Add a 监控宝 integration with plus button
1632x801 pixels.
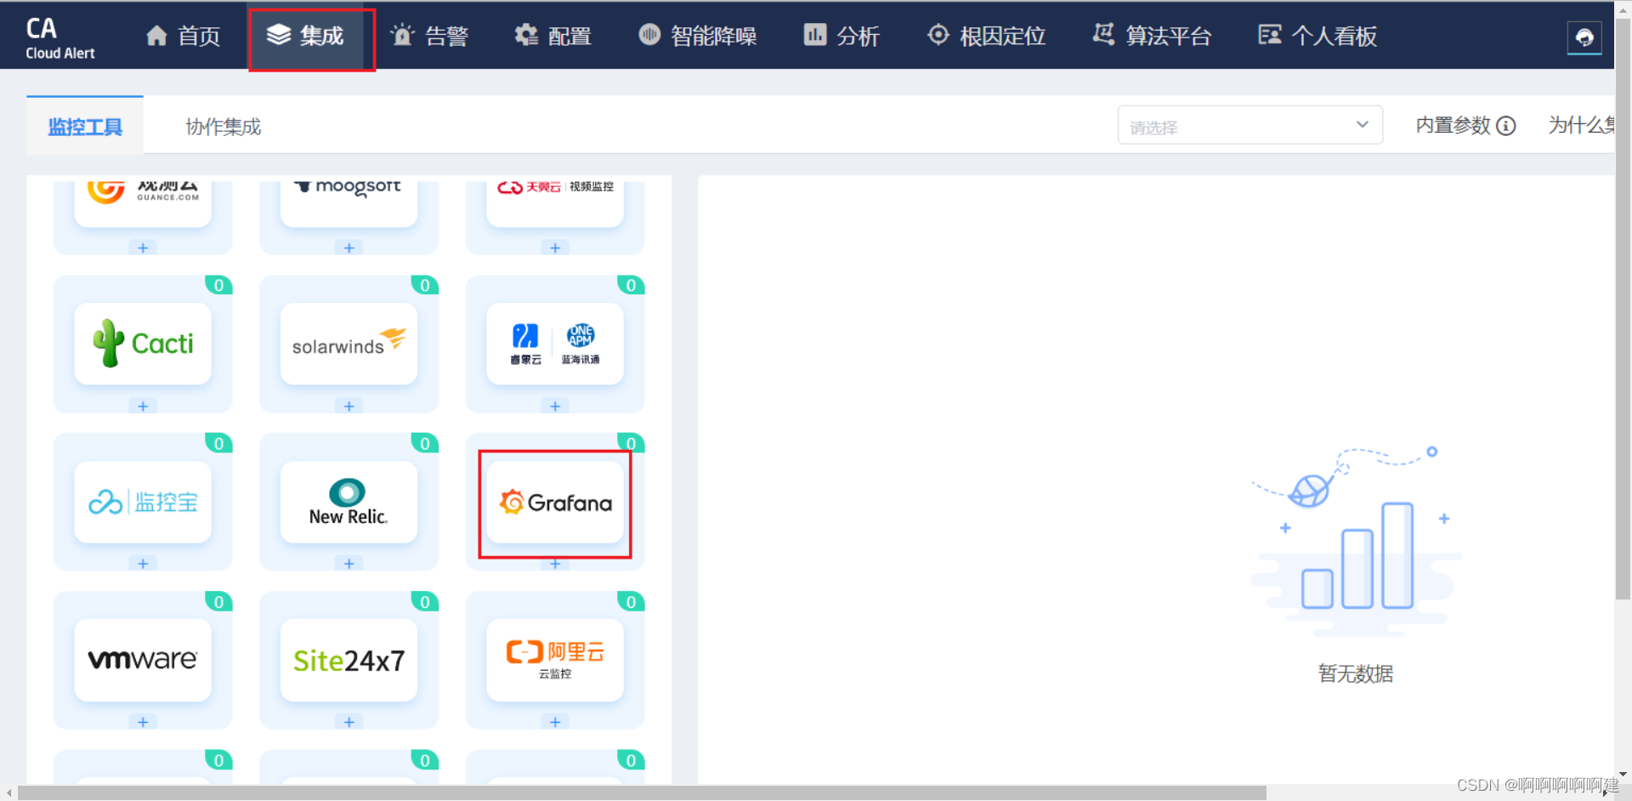[x=143, y=563]
